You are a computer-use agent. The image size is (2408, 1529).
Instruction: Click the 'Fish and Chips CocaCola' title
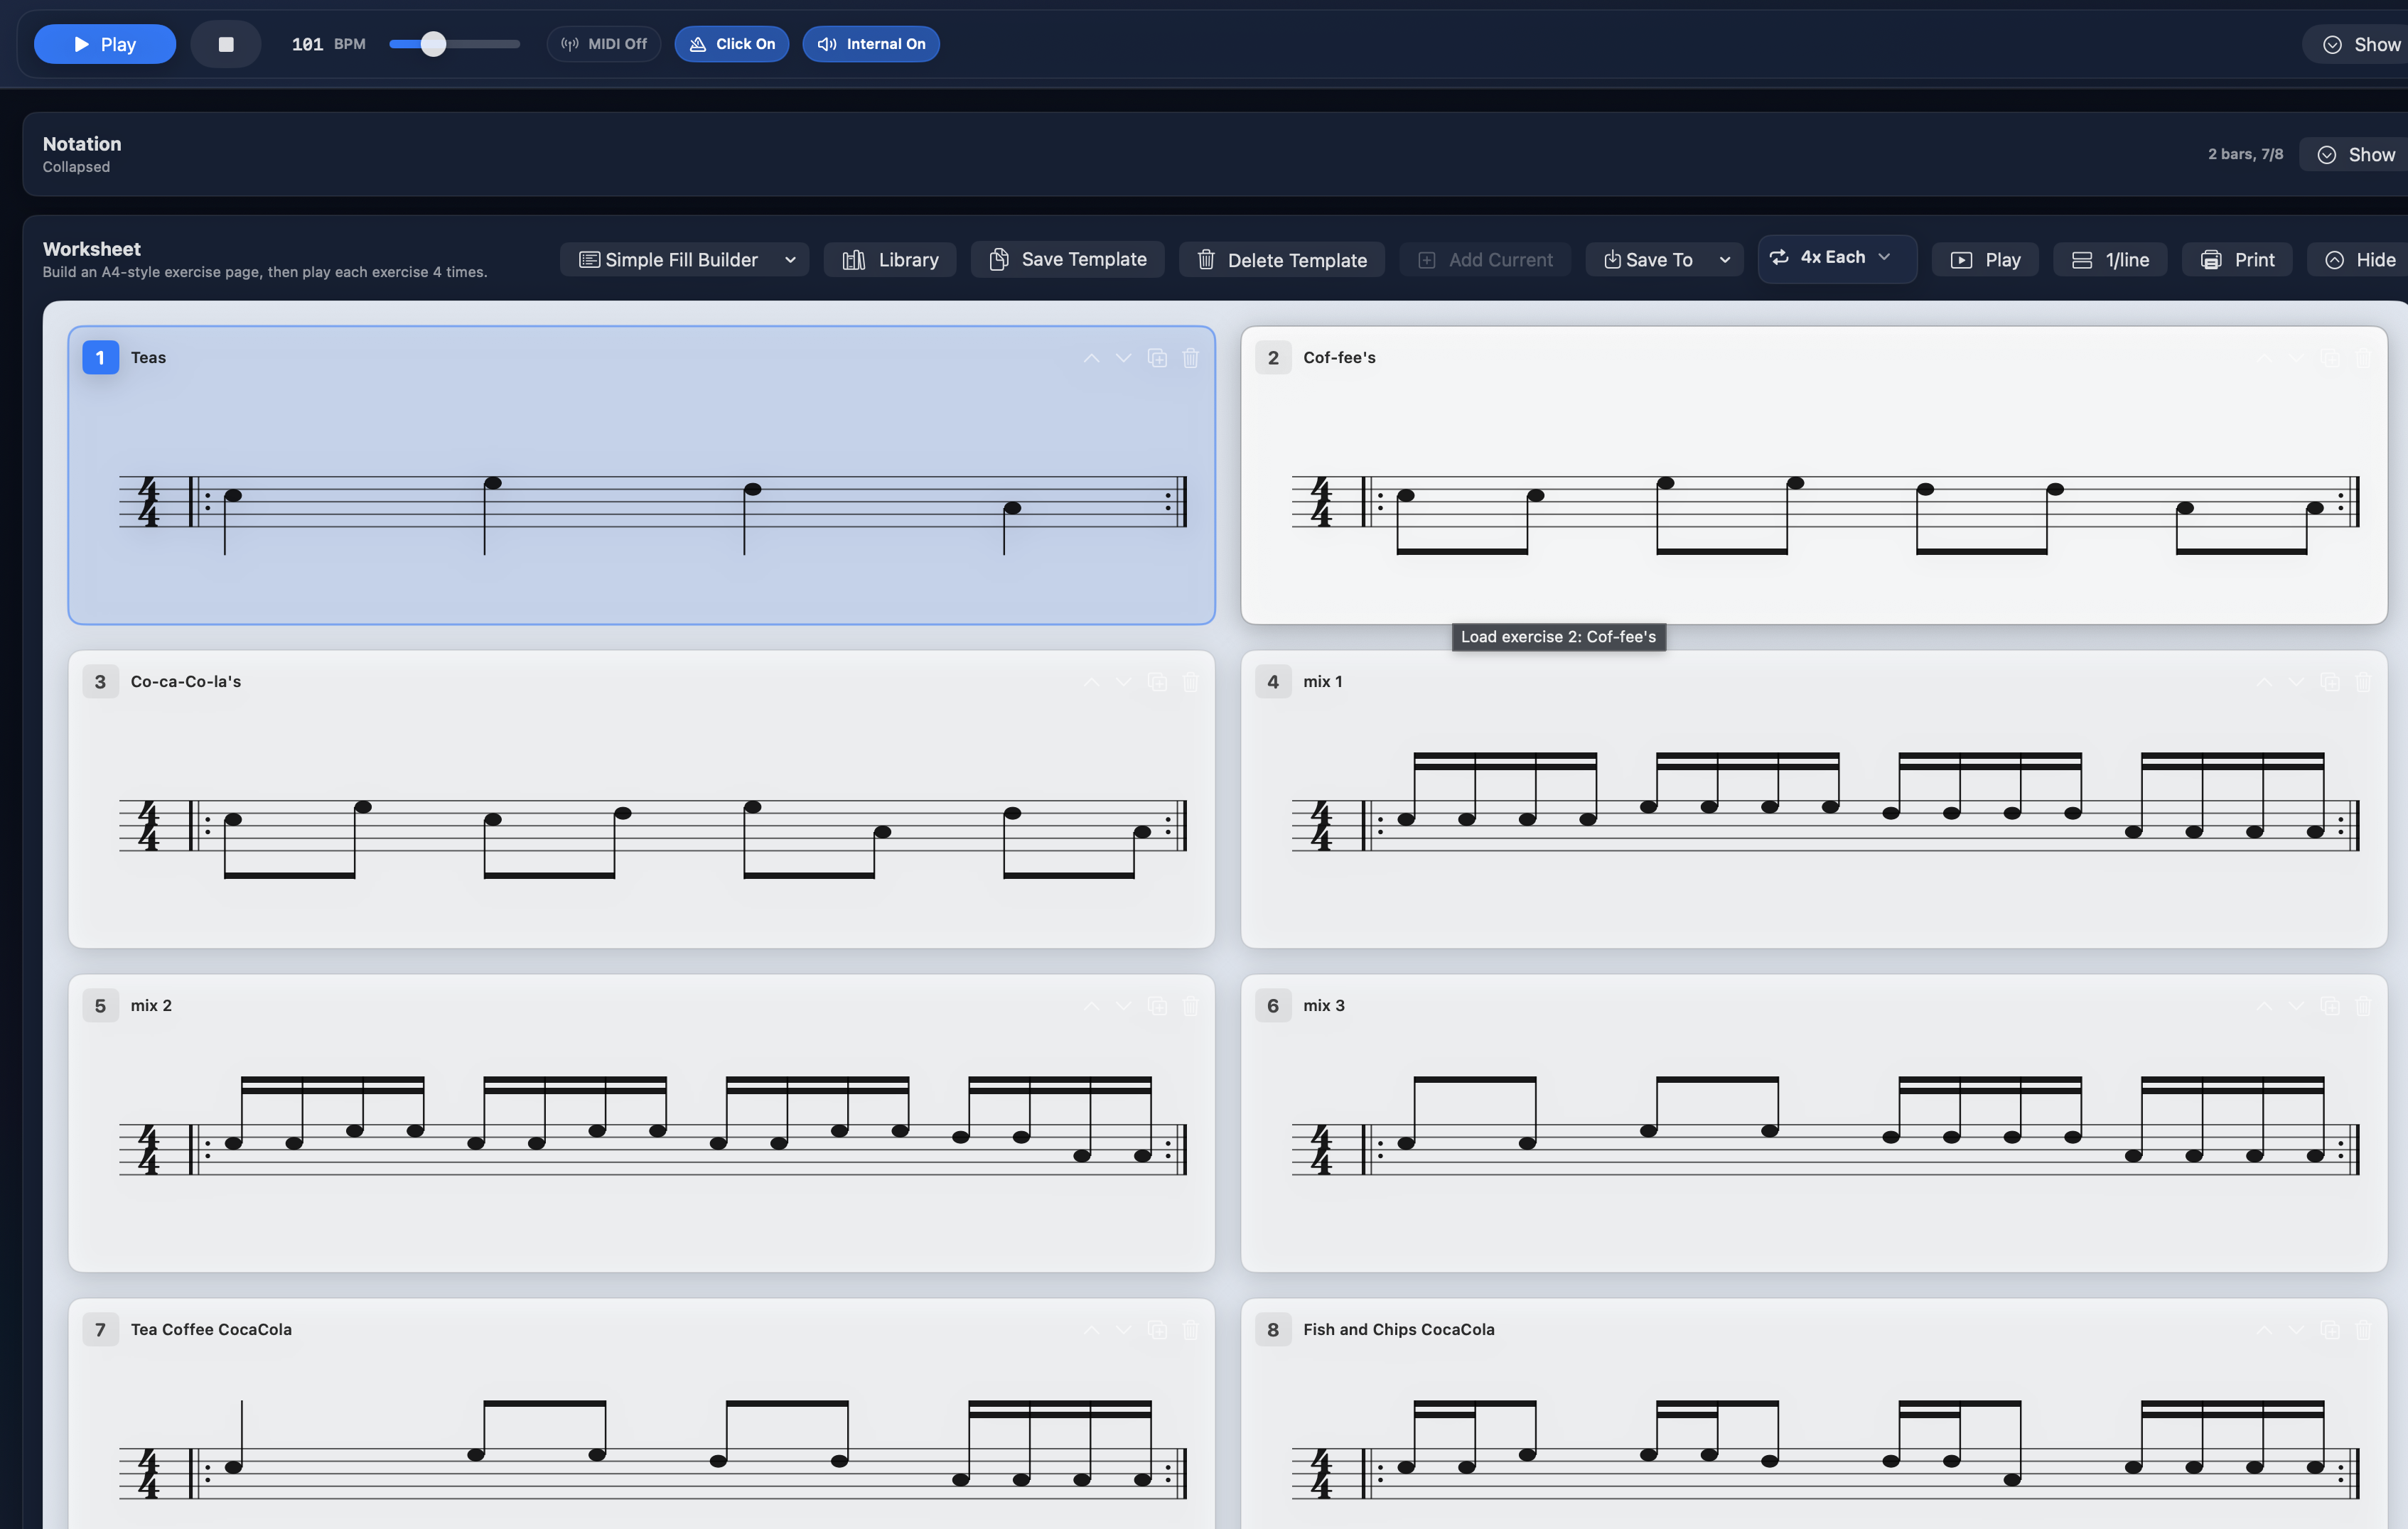pyautogui.click(x=1398, y=1329)
